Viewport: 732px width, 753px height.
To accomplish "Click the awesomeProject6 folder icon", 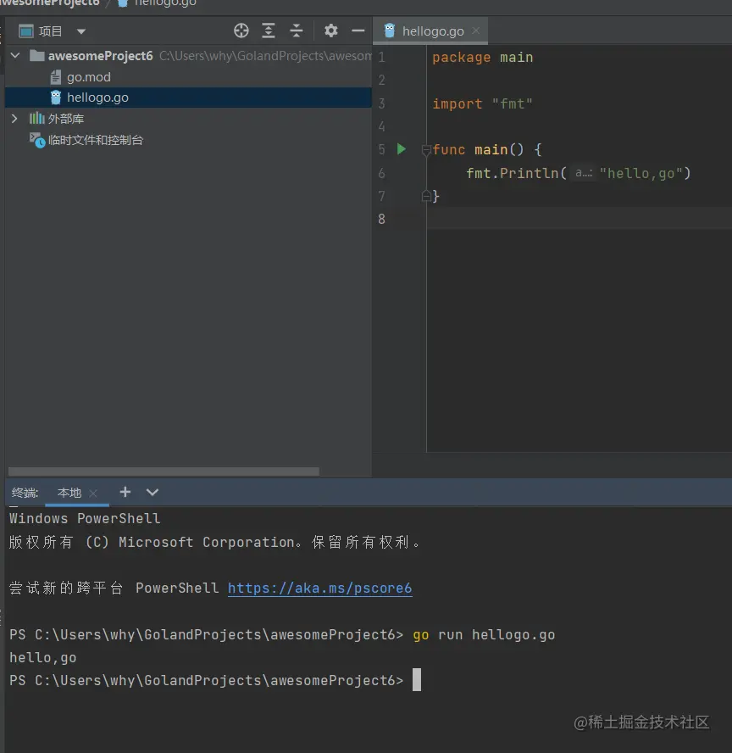I will [37, 56].
